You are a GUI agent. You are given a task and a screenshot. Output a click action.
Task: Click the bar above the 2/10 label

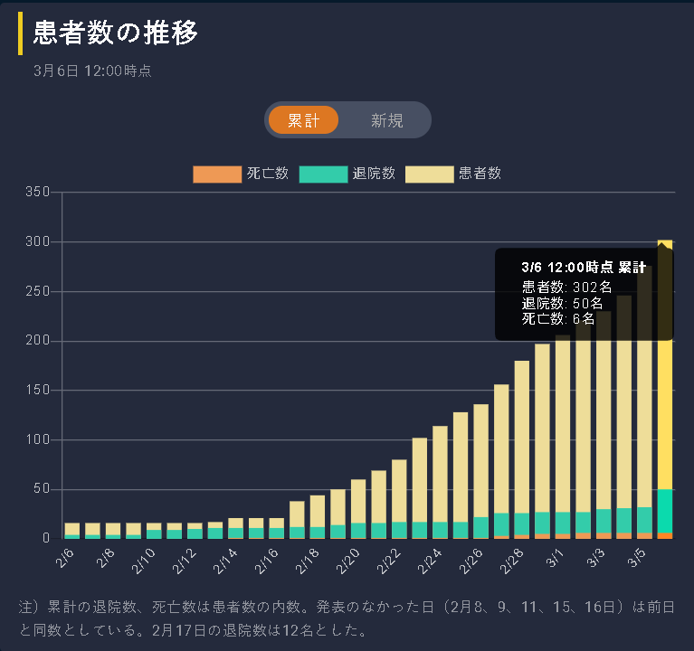point(154,531)
